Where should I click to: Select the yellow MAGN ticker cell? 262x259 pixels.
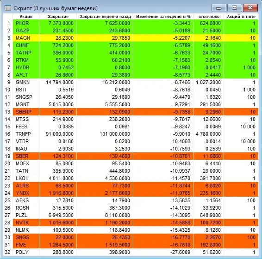(x=26, y=38)
